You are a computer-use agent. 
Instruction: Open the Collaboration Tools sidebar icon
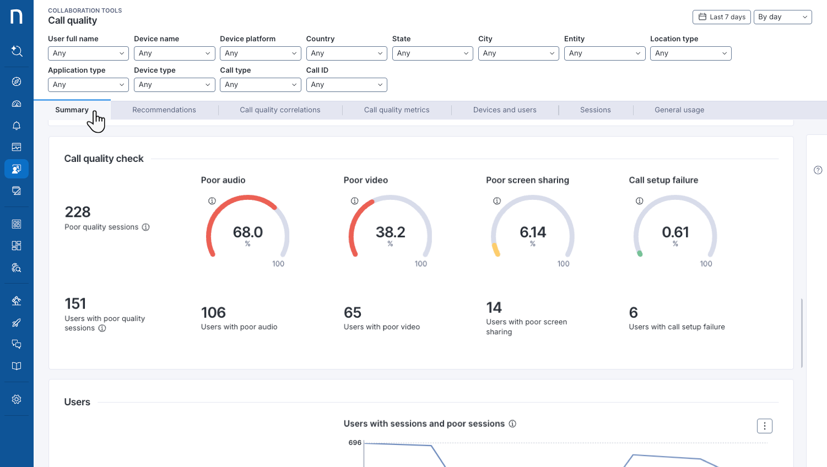17,169
